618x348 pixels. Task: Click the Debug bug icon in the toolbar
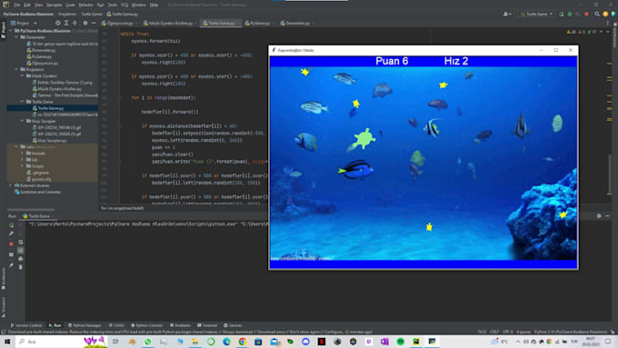pos(570,14)
